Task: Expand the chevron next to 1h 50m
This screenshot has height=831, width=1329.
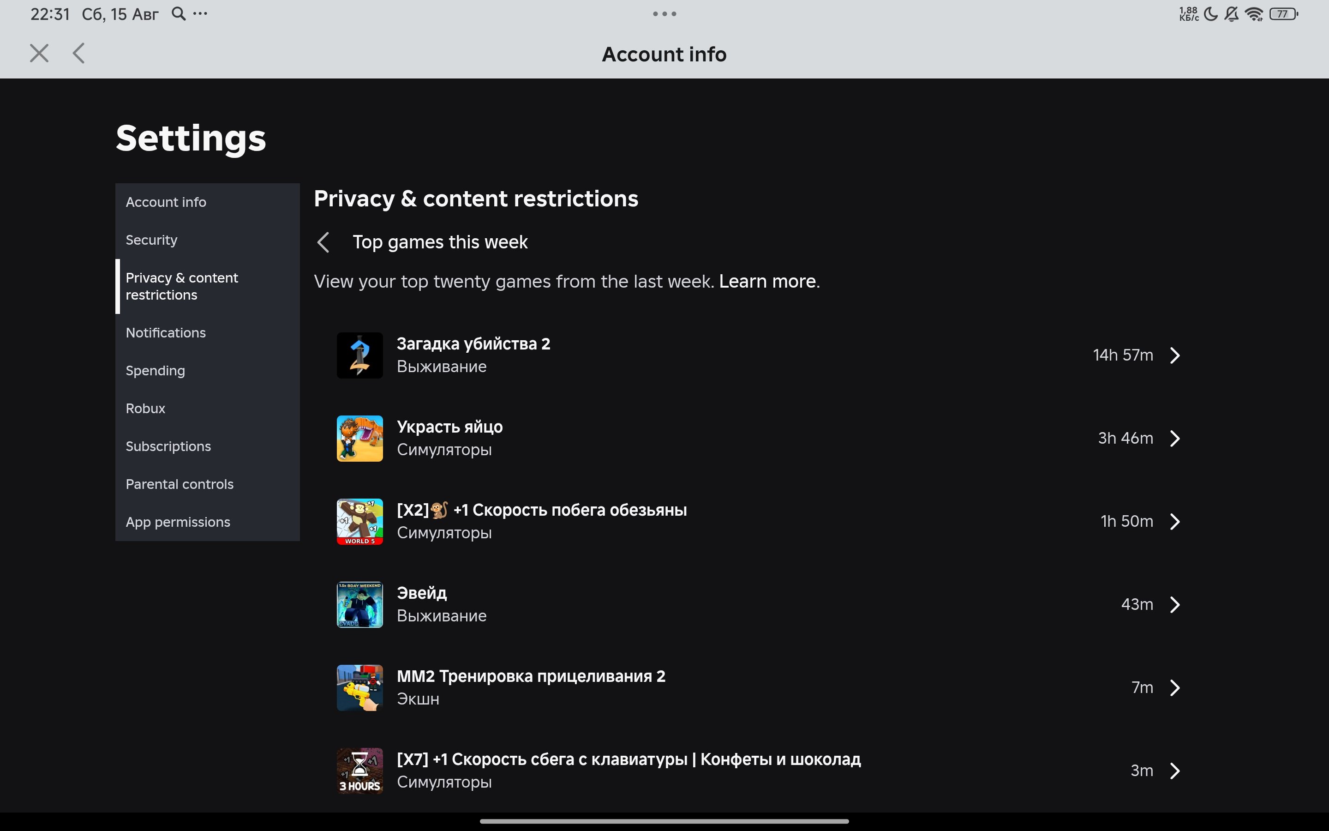Action: coord(1175,522)
